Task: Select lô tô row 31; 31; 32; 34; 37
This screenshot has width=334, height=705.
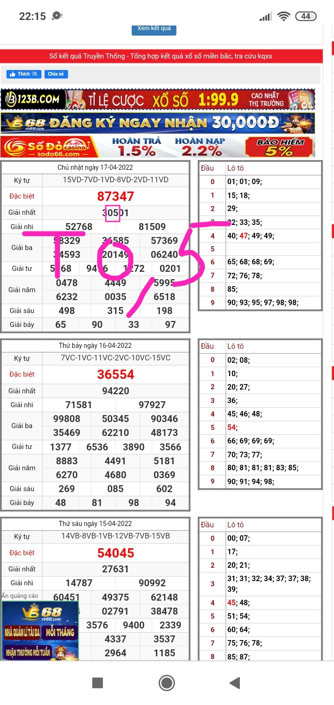Action: 269,584
